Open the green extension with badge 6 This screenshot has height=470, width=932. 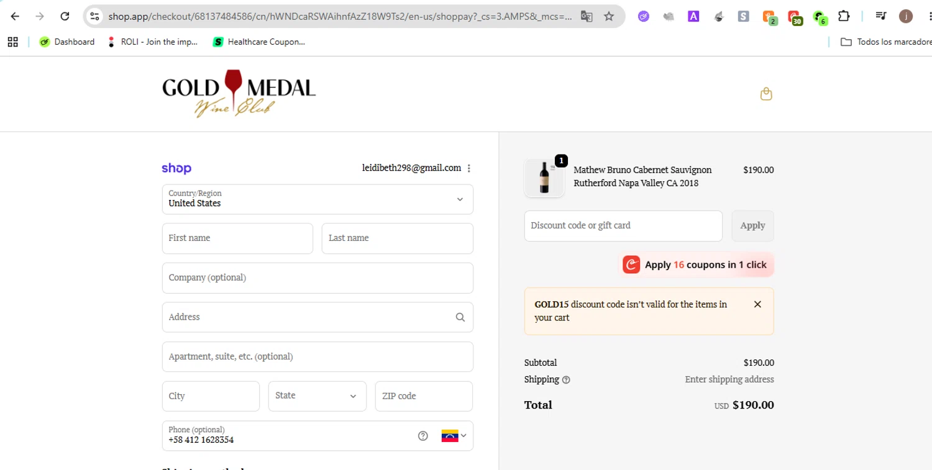coord(820,17)
